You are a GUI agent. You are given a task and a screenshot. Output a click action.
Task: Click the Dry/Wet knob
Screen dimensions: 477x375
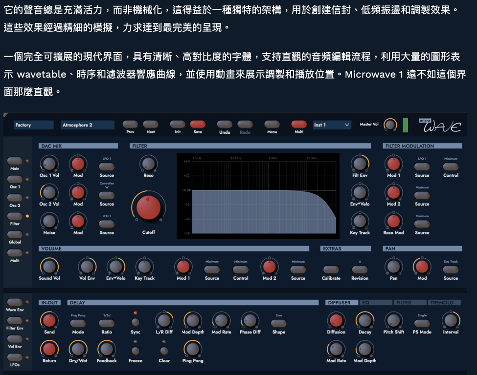[78, 349]
